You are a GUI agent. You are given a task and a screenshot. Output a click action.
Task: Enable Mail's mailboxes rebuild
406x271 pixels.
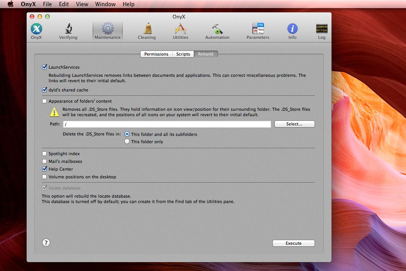[x=44, y=161]
